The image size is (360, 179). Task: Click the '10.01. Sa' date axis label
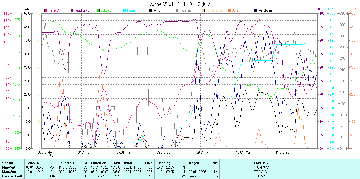coord(243,152)
